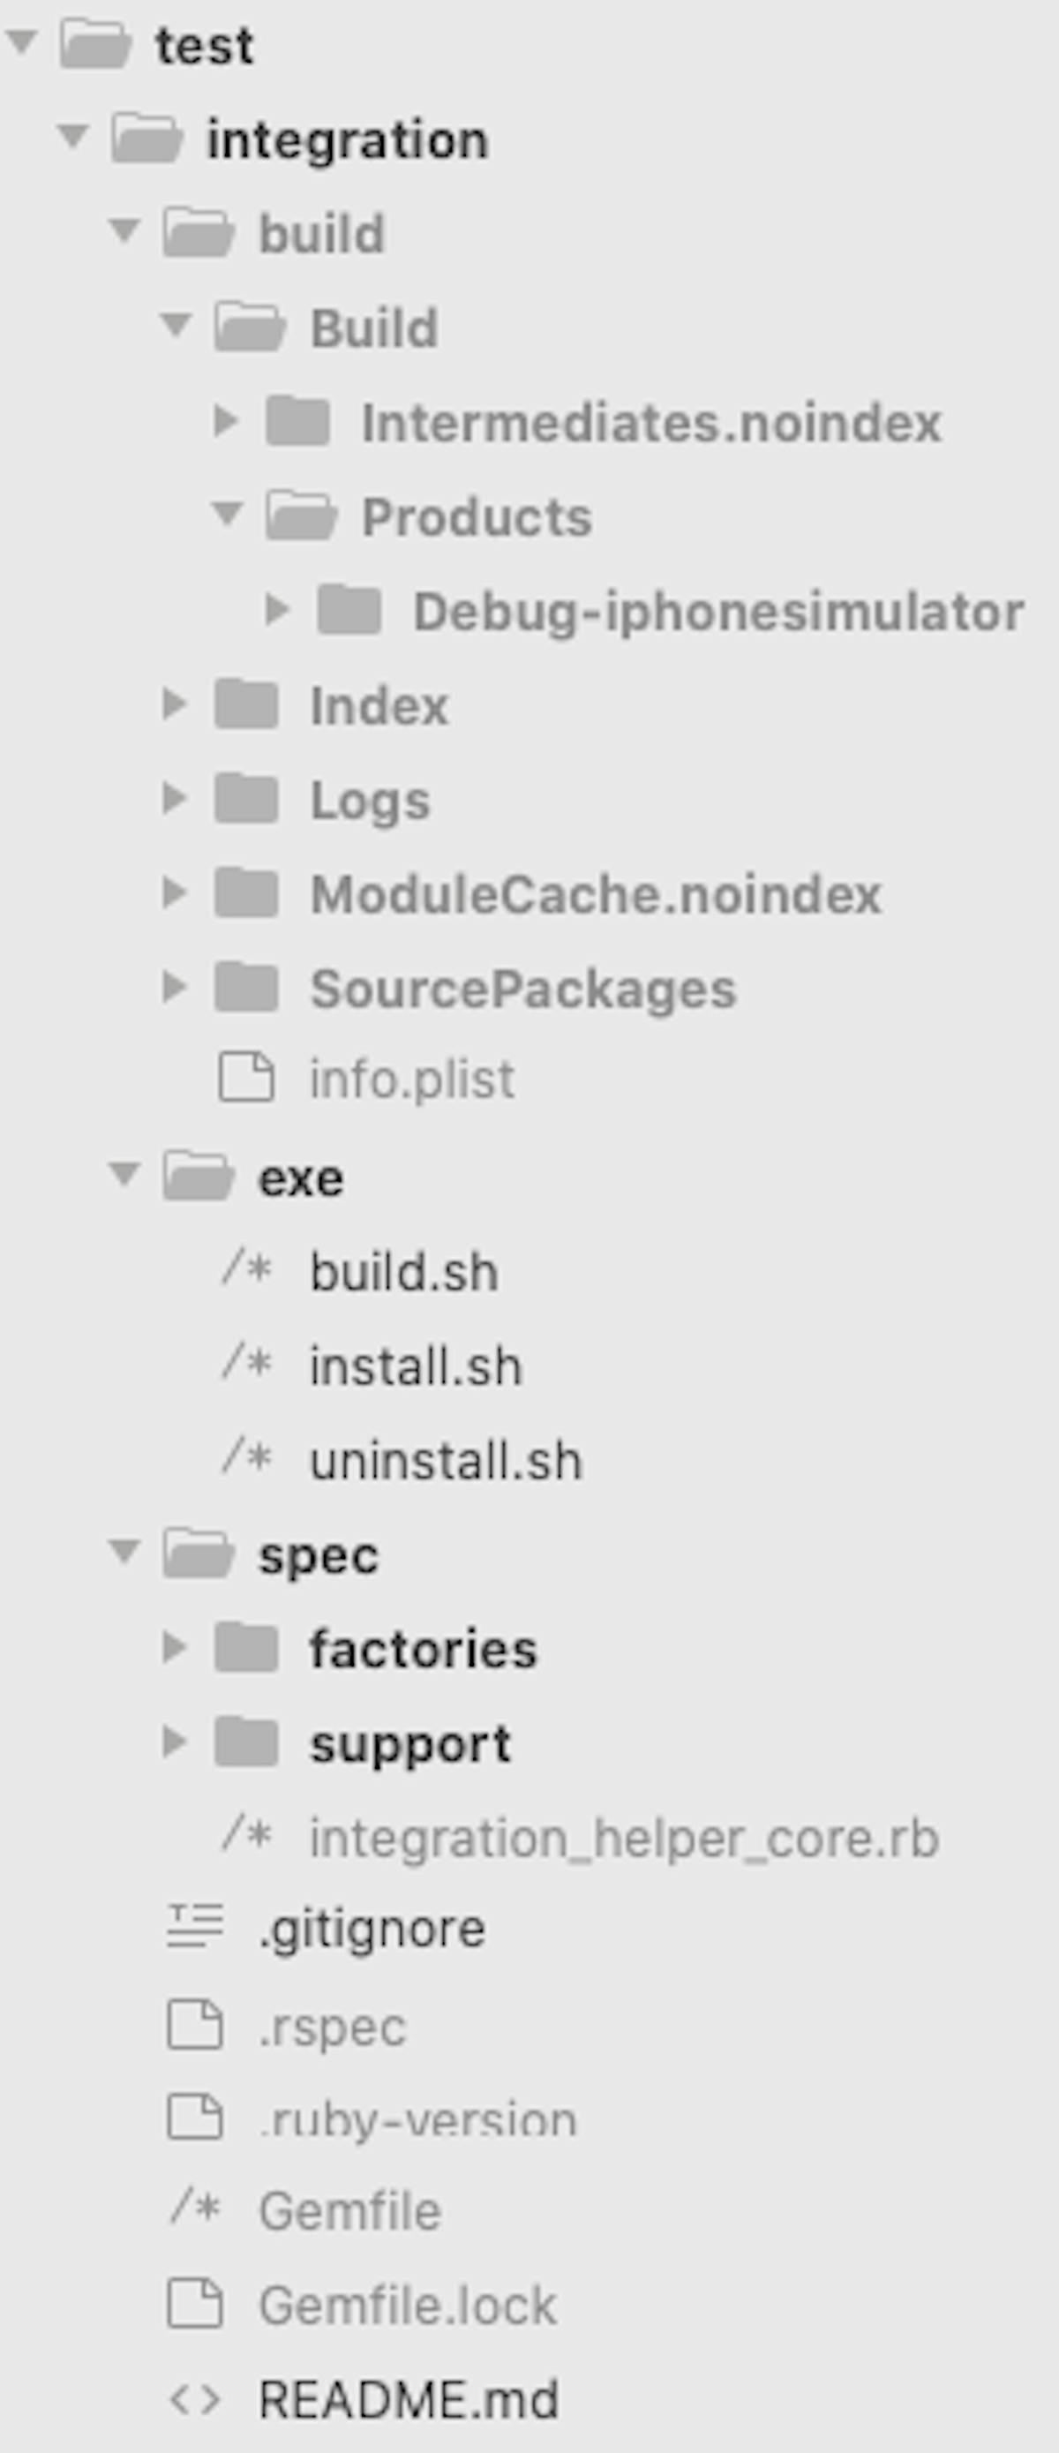Click the .gitignore text file icon
This screenshot has height=2453, width=1059.
(195, 1925)
